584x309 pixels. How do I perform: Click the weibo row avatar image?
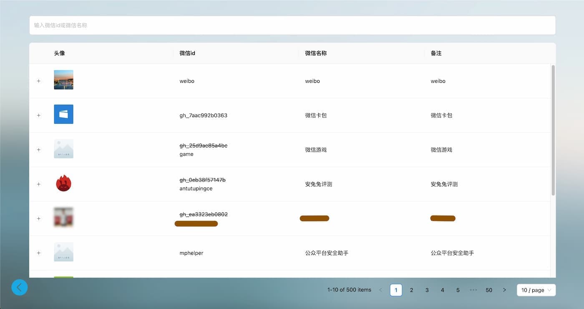click(x=63, y=80)
